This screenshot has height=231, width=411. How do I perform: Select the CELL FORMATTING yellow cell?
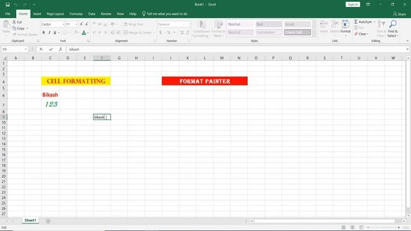76,81
